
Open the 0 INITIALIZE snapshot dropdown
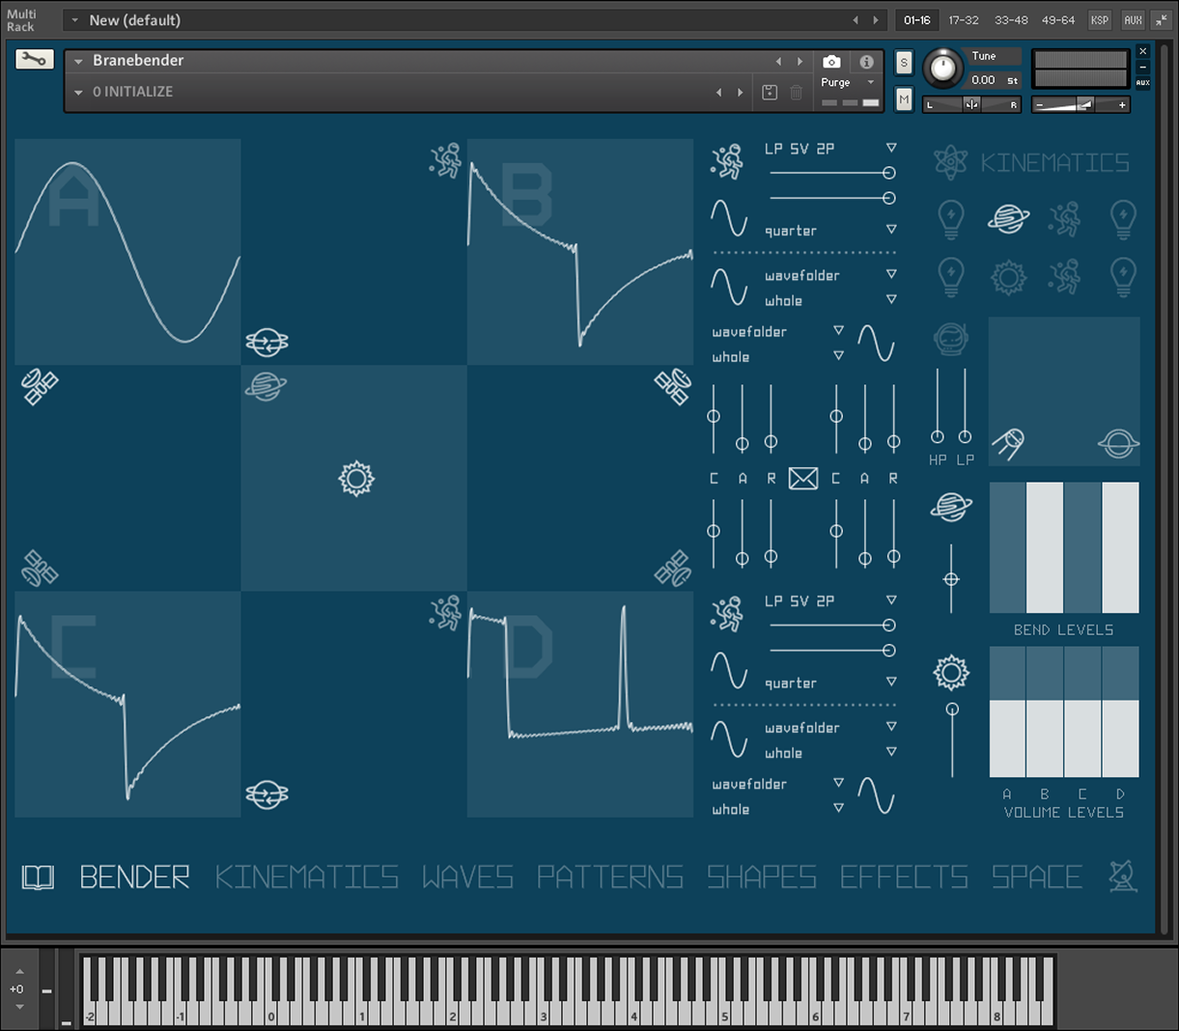pos(78,93)
